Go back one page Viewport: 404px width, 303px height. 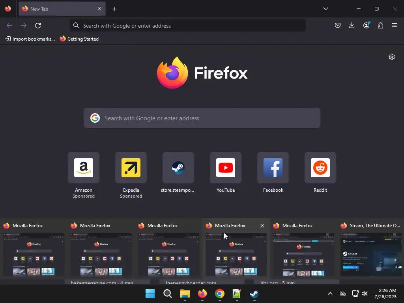9,26
